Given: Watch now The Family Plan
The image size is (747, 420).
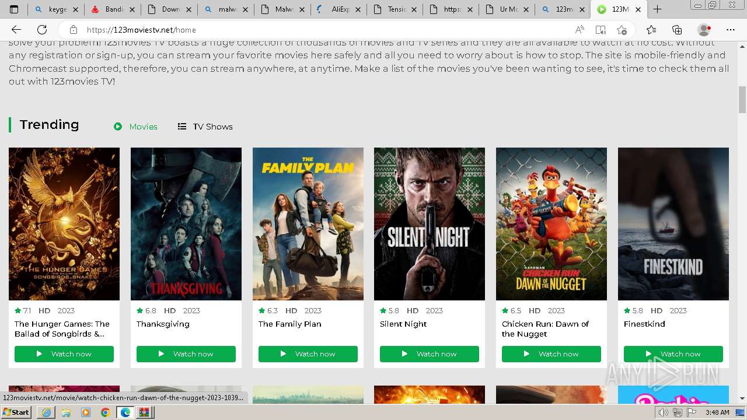Looking at the screenshot, I should click(308, 354).
